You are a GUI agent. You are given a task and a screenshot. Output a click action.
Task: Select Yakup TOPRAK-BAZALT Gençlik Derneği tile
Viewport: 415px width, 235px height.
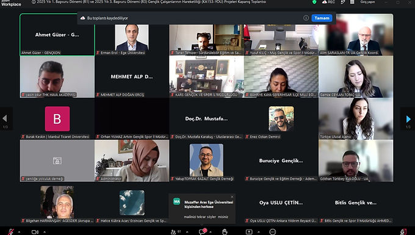pyautogui.click(x=206, y=161)
